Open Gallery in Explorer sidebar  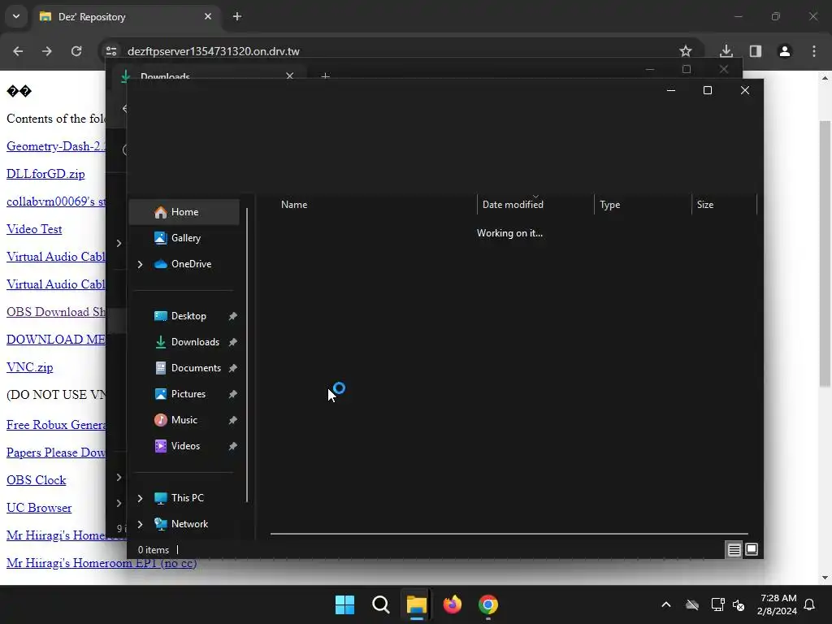pos(184,238)
